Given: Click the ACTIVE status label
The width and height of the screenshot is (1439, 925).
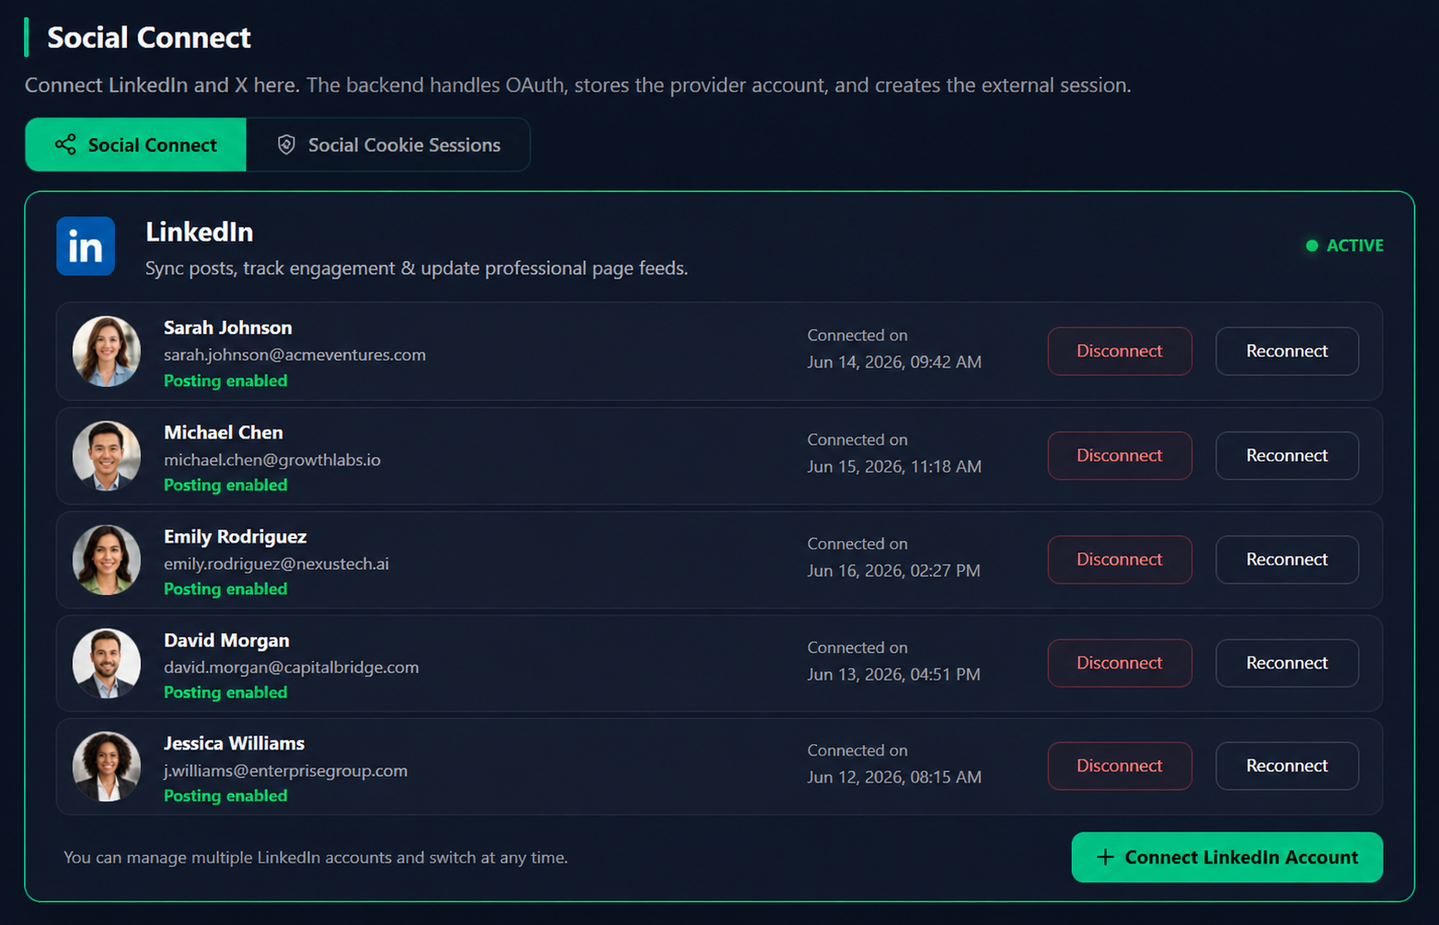Looking at the screenshot, I should (x=1354, y=246).
